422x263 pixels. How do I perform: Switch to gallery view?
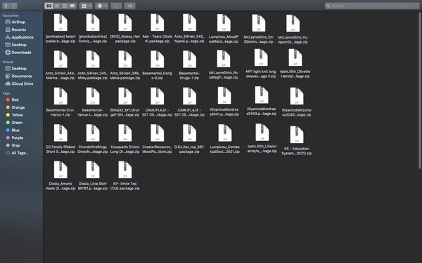coord(72,6)
